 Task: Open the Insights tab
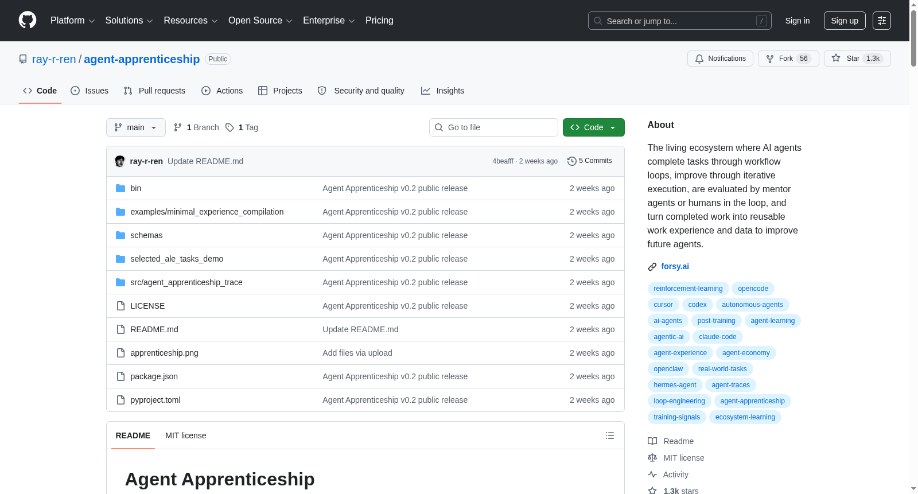[442, 91]
